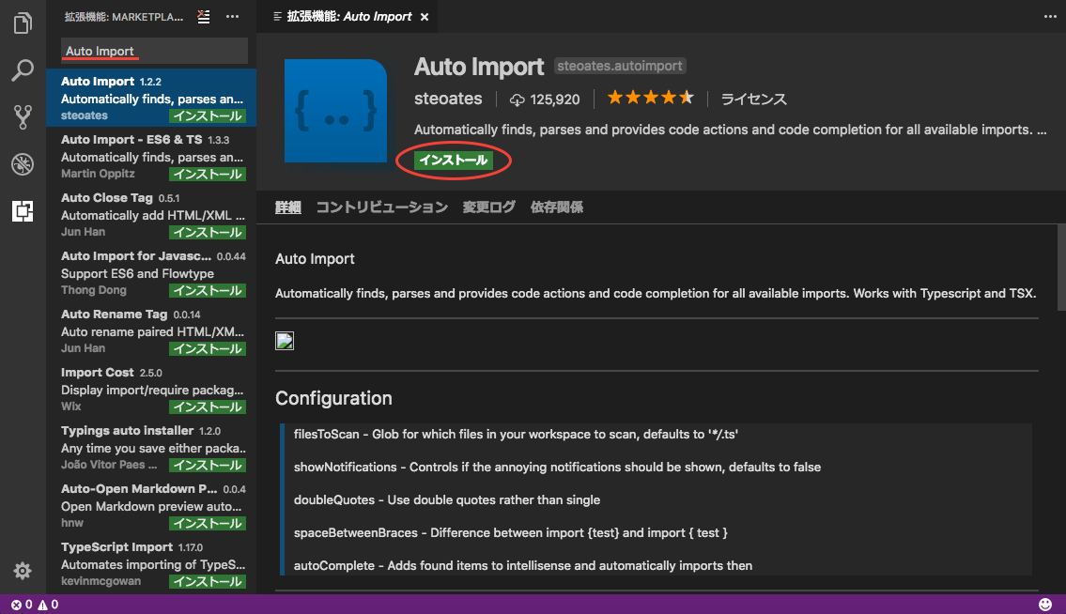Open the Source Control view
Viewport: 1066px width, 614px height.
coord(22,116)
